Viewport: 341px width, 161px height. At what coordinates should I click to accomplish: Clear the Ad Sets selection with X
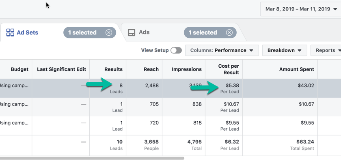(x=109, y=32)
